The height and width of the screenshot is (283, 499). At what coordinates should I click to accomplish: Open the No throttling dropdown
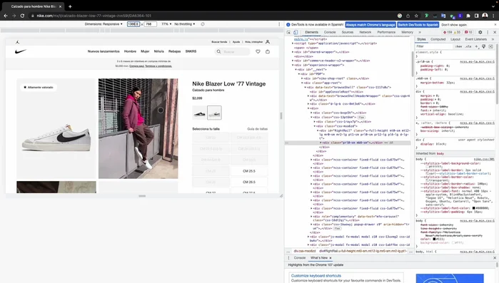click(x=185, y=24)
